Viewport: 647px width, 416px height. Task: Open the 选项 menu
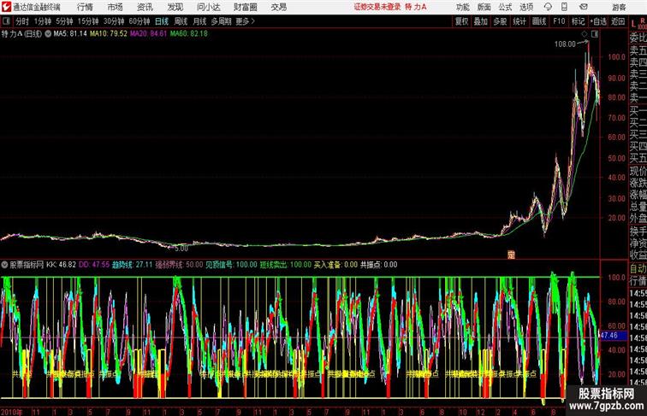526,7
